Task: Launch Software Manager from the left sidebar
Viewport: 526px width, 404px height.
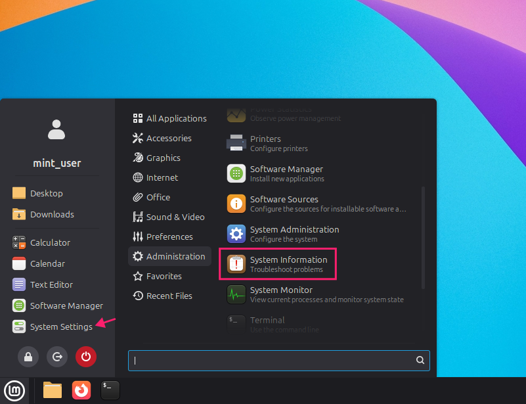Action: [57, 305]
